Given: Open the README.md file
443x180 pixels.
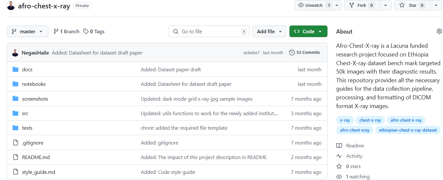Looking at the screenshot, I should 36,157.
